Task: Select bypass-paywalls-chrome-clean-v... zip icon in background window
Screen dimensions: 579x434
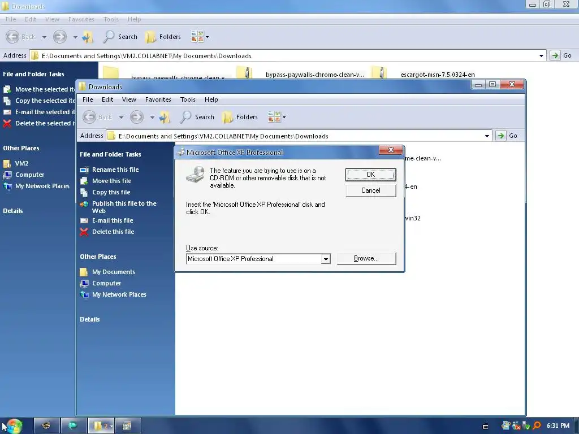Action: point(244,72)
